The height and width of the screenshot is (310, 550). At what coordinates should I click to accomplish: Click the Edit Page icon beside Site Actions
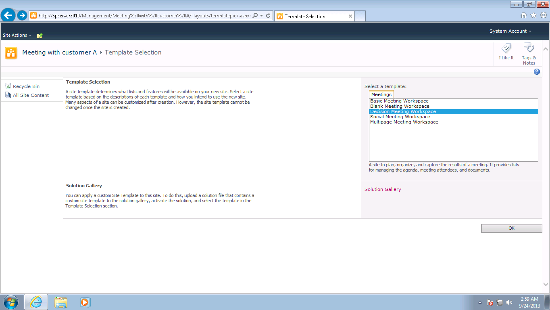(x=39, y=35)
